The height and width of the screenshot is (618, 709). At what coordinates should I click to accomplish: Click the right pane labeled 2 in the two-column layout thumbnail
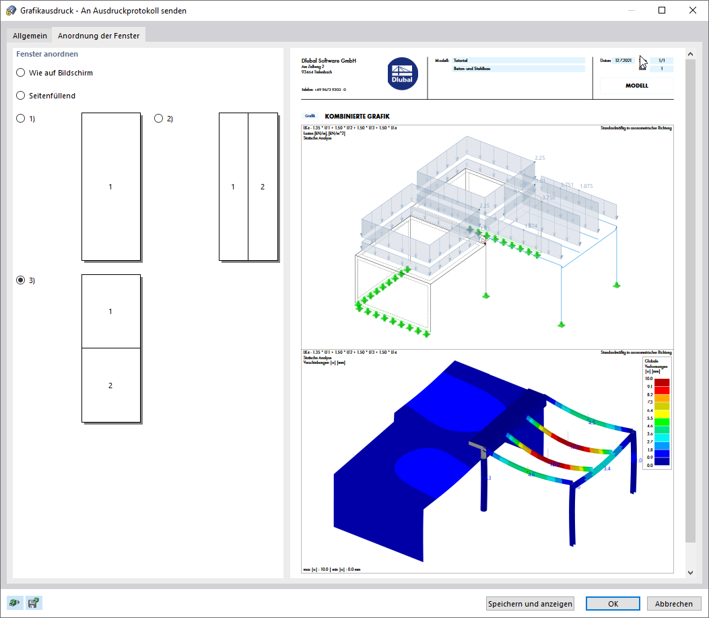click(x=263, y=187)
